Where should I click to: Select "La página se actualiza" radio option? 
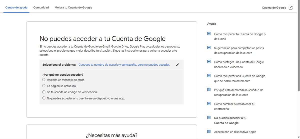pyautogui.click(x=44, y=86)
